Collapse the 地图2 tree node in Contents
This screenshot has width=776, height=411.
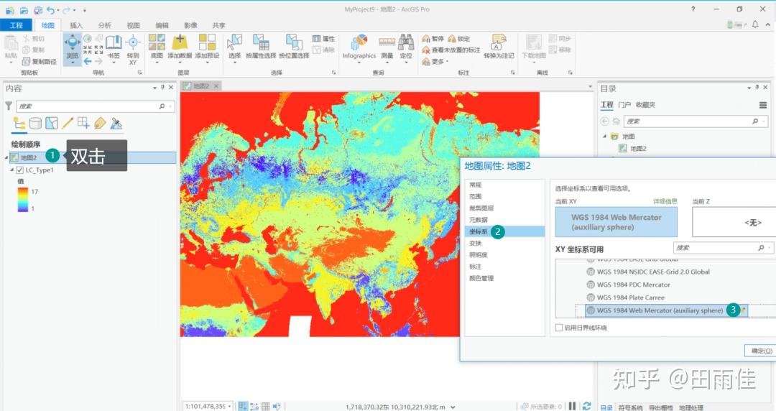click(x=6, y=157)
